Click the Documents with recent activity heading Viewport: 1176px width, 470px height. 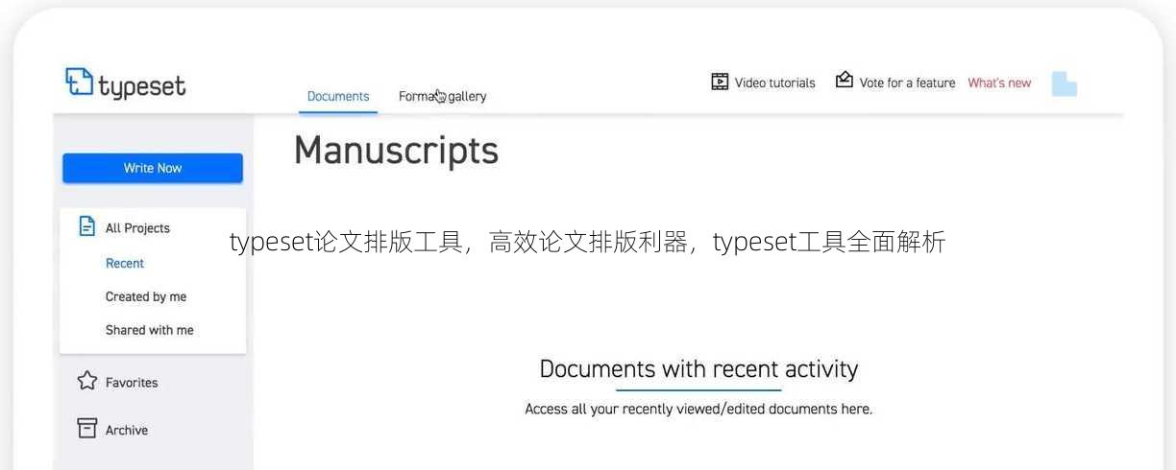pyautogui.click(x=698, y=369)
